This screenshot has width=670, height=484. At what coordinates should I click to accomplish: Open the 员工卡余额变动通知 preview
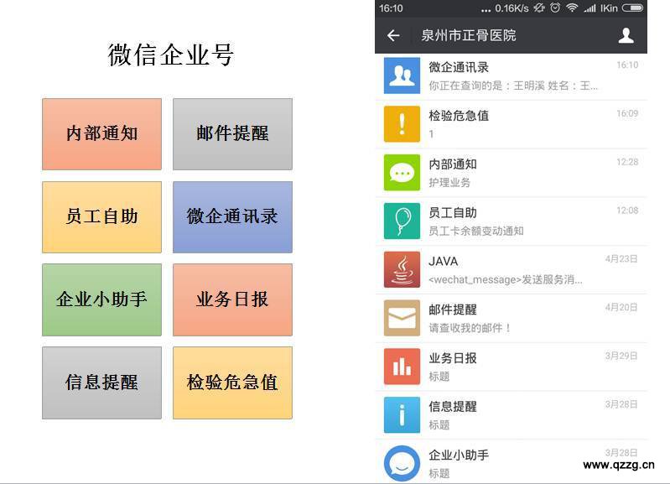tap(476, 232)
